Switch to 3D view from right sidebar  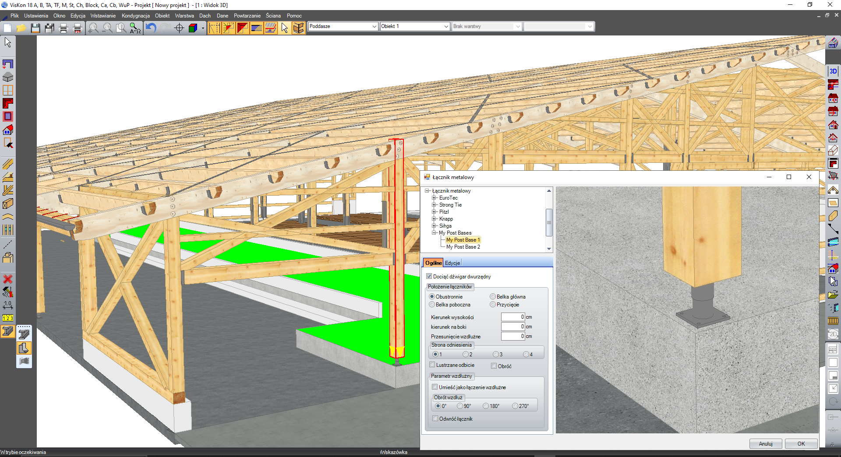point(833,71)
